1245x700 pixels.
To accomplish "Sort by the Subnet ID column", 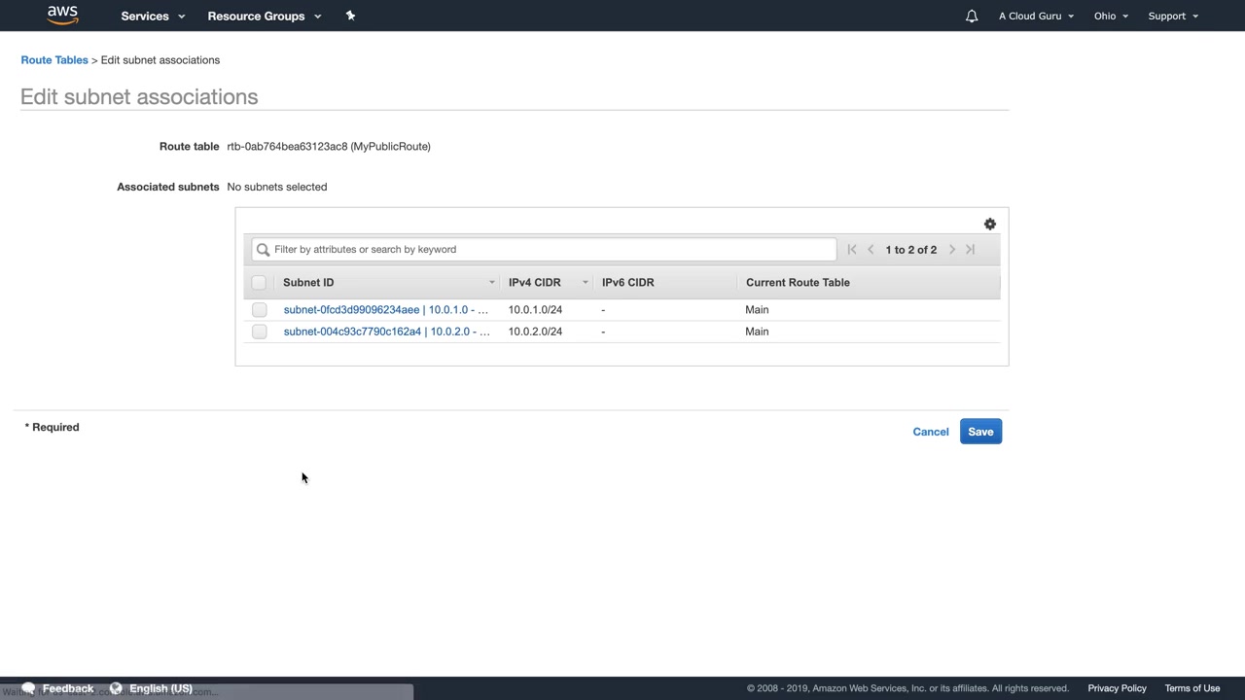I will (308, 283).
